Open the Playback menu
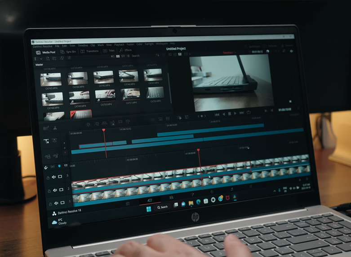Image resolution: width=351 pixels, height=257 pixels. click(x=119, y=44)
